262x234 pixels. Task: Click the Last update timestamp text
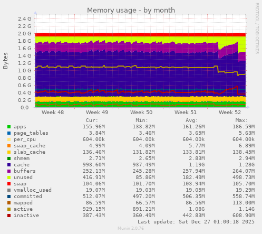[196, 222]
